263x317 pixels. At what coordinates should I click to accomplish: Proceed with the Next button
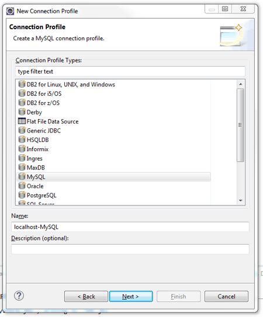tap(131, 297)
